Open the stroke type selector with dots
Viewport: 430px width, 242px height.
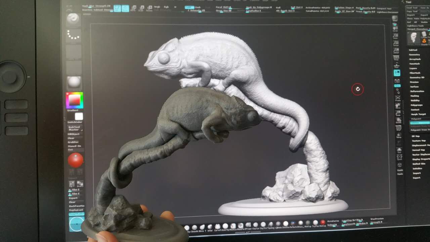click(x=73, y=35)
